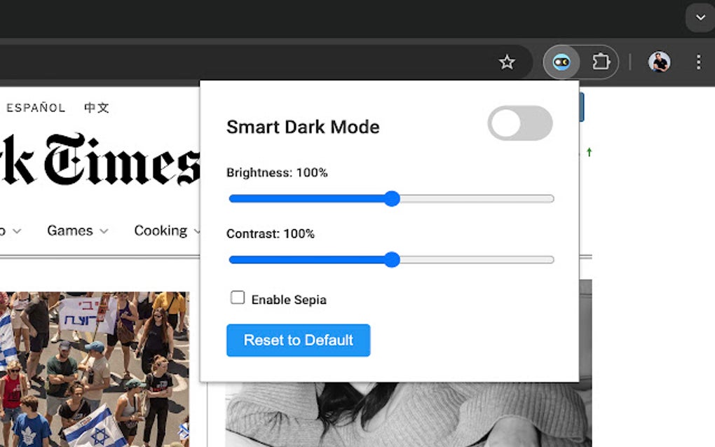Screen dimensions: 715x447
Task: Bookmark this page with the star icon
Action: (507, 62)
